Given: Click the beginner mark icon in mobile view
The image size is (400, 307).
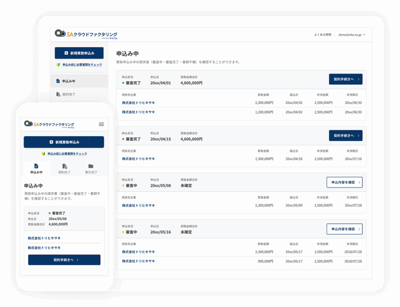Looking at the screenshot, I should tap(43, 154).
